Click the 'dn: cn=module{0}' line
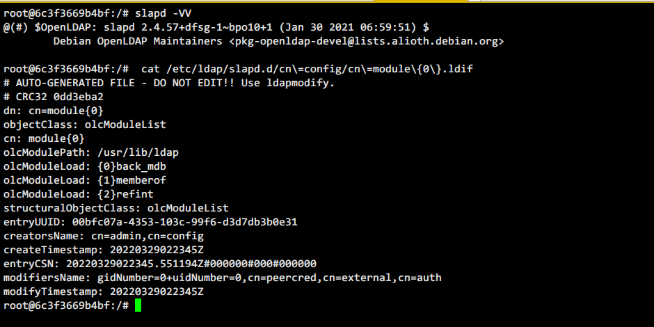The height and width of the screenshot is (327, 654). pos(54,111)
